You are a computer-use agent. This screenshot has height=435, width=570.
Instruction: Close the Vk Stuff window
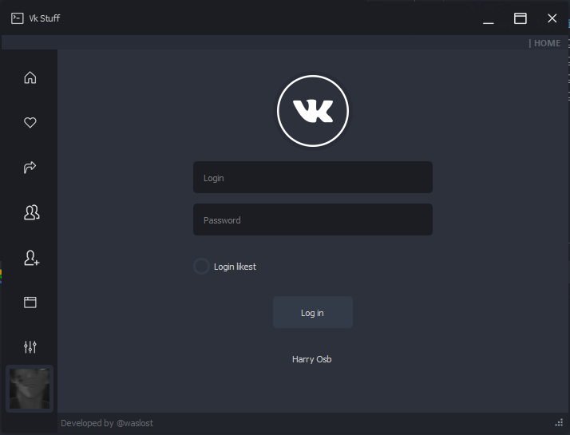[x=552, y=18]
